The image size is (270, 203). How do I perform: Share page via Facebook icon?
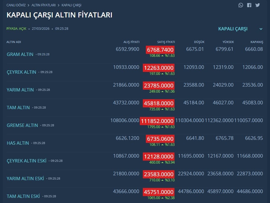point(249,5)
